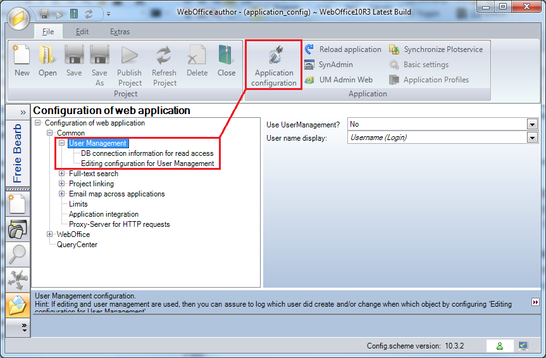Click the Delete project ribbon button
The height and width of the screenshot is (358, 546).
pos(197,60)
